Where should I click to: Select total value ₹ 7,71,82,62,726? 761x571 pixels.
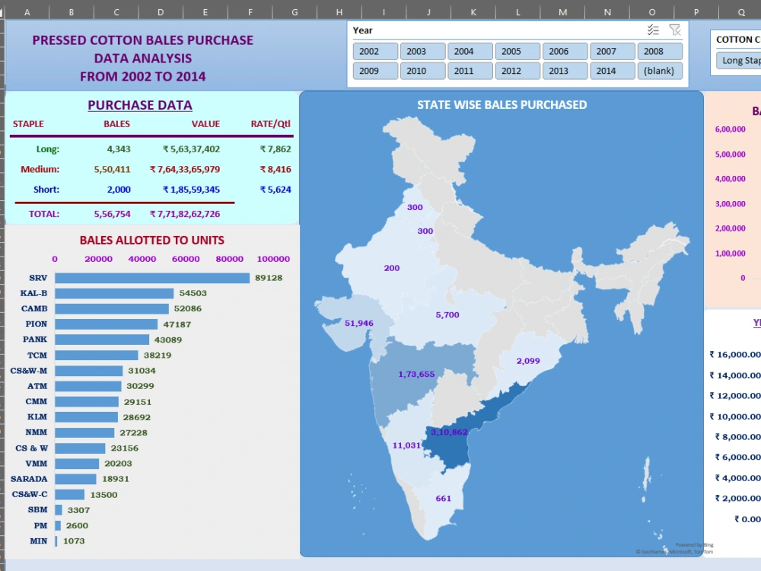pos(185,214)
